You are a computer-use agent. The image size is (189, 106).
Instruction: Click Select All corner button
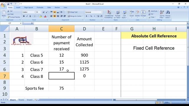[5, 29]
